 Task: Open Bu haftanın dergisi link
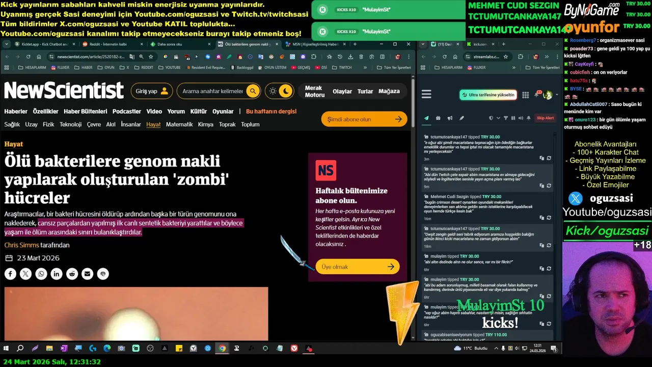pyautogui.click(x=271, y=111)
